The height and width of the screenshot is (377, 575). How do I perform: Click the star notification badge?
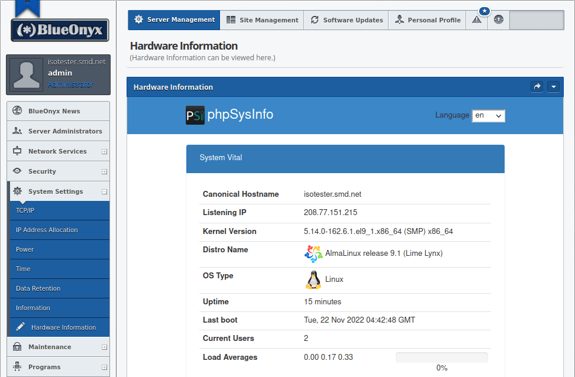pyautogui.click(x=484, y=11)
